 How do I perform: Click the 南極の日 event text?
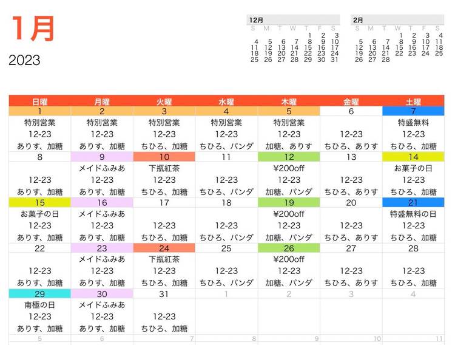(40, 305)
